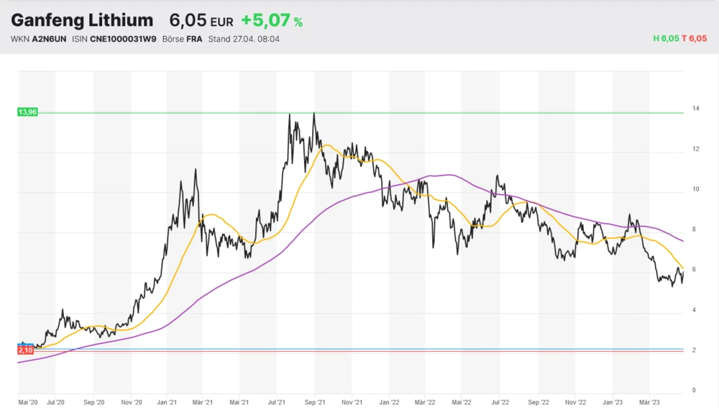Viewport: 719px width, 408px height.
Task: Click the green daily high H 6,05
Action: pyautogui.click(x=666, y=39)
